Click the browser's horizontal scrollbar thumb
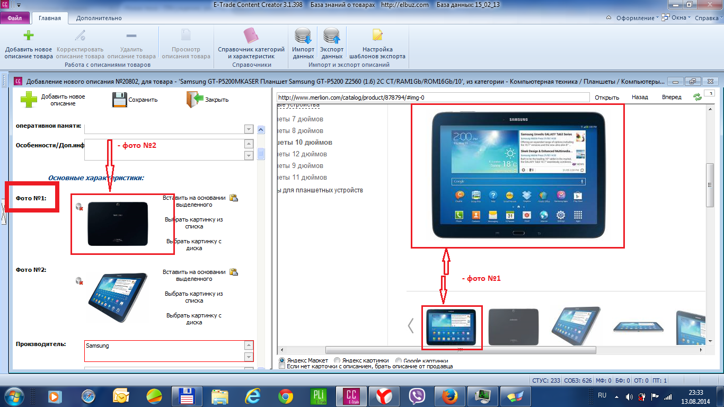The width and height of the screenshot is (724, 407). click(461, 350)
